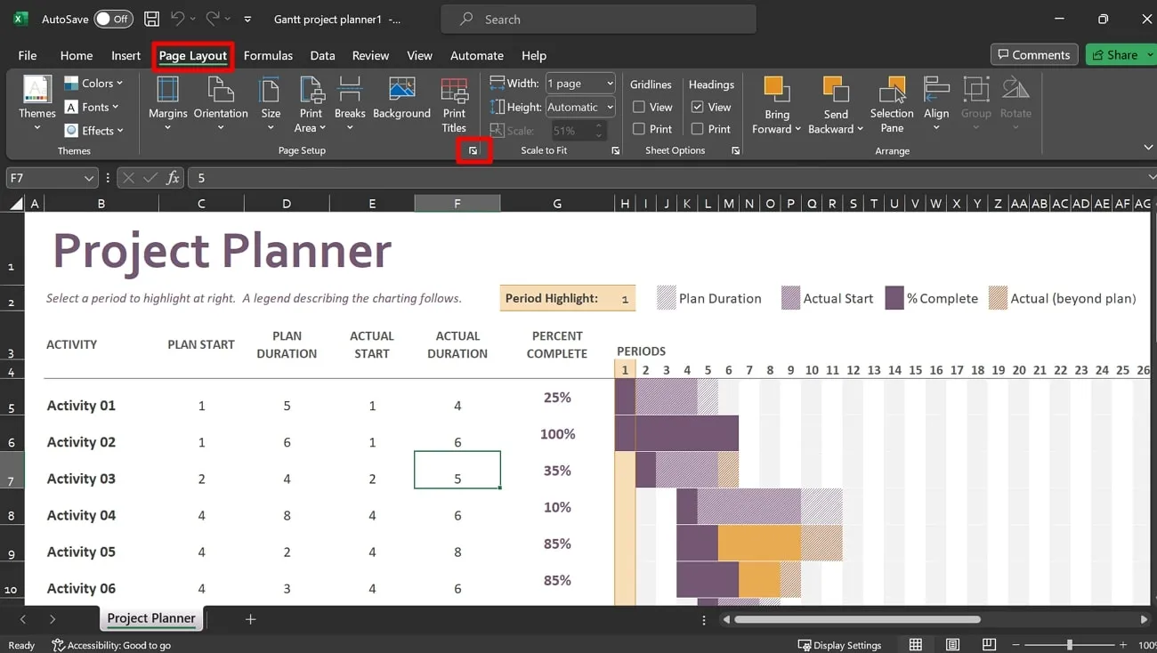Open the Fonts dropdown under Themes

coord(94,107)
